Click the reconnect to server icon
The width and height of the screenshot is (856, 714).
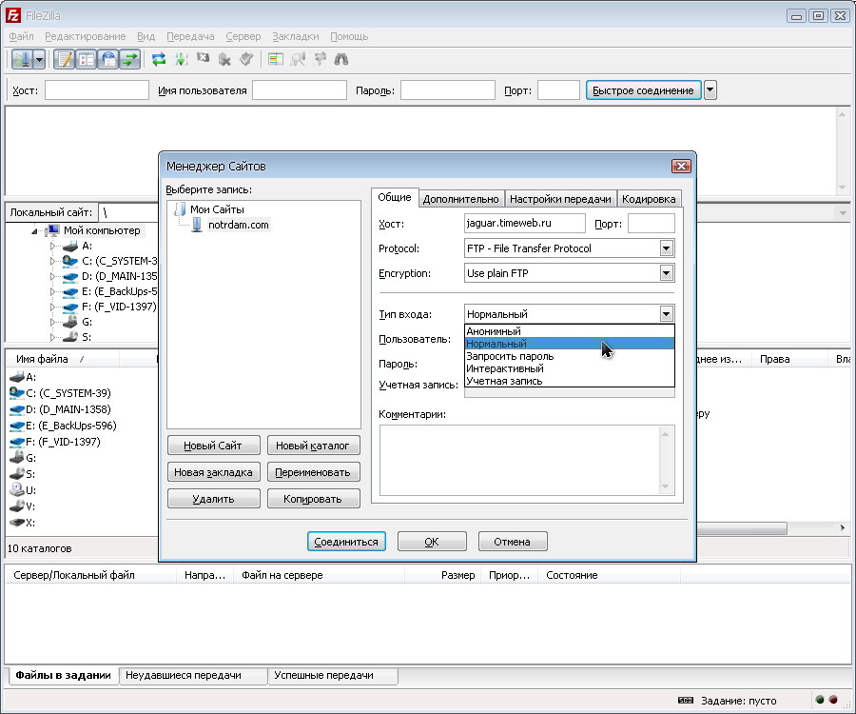click(x=246, y=59)
